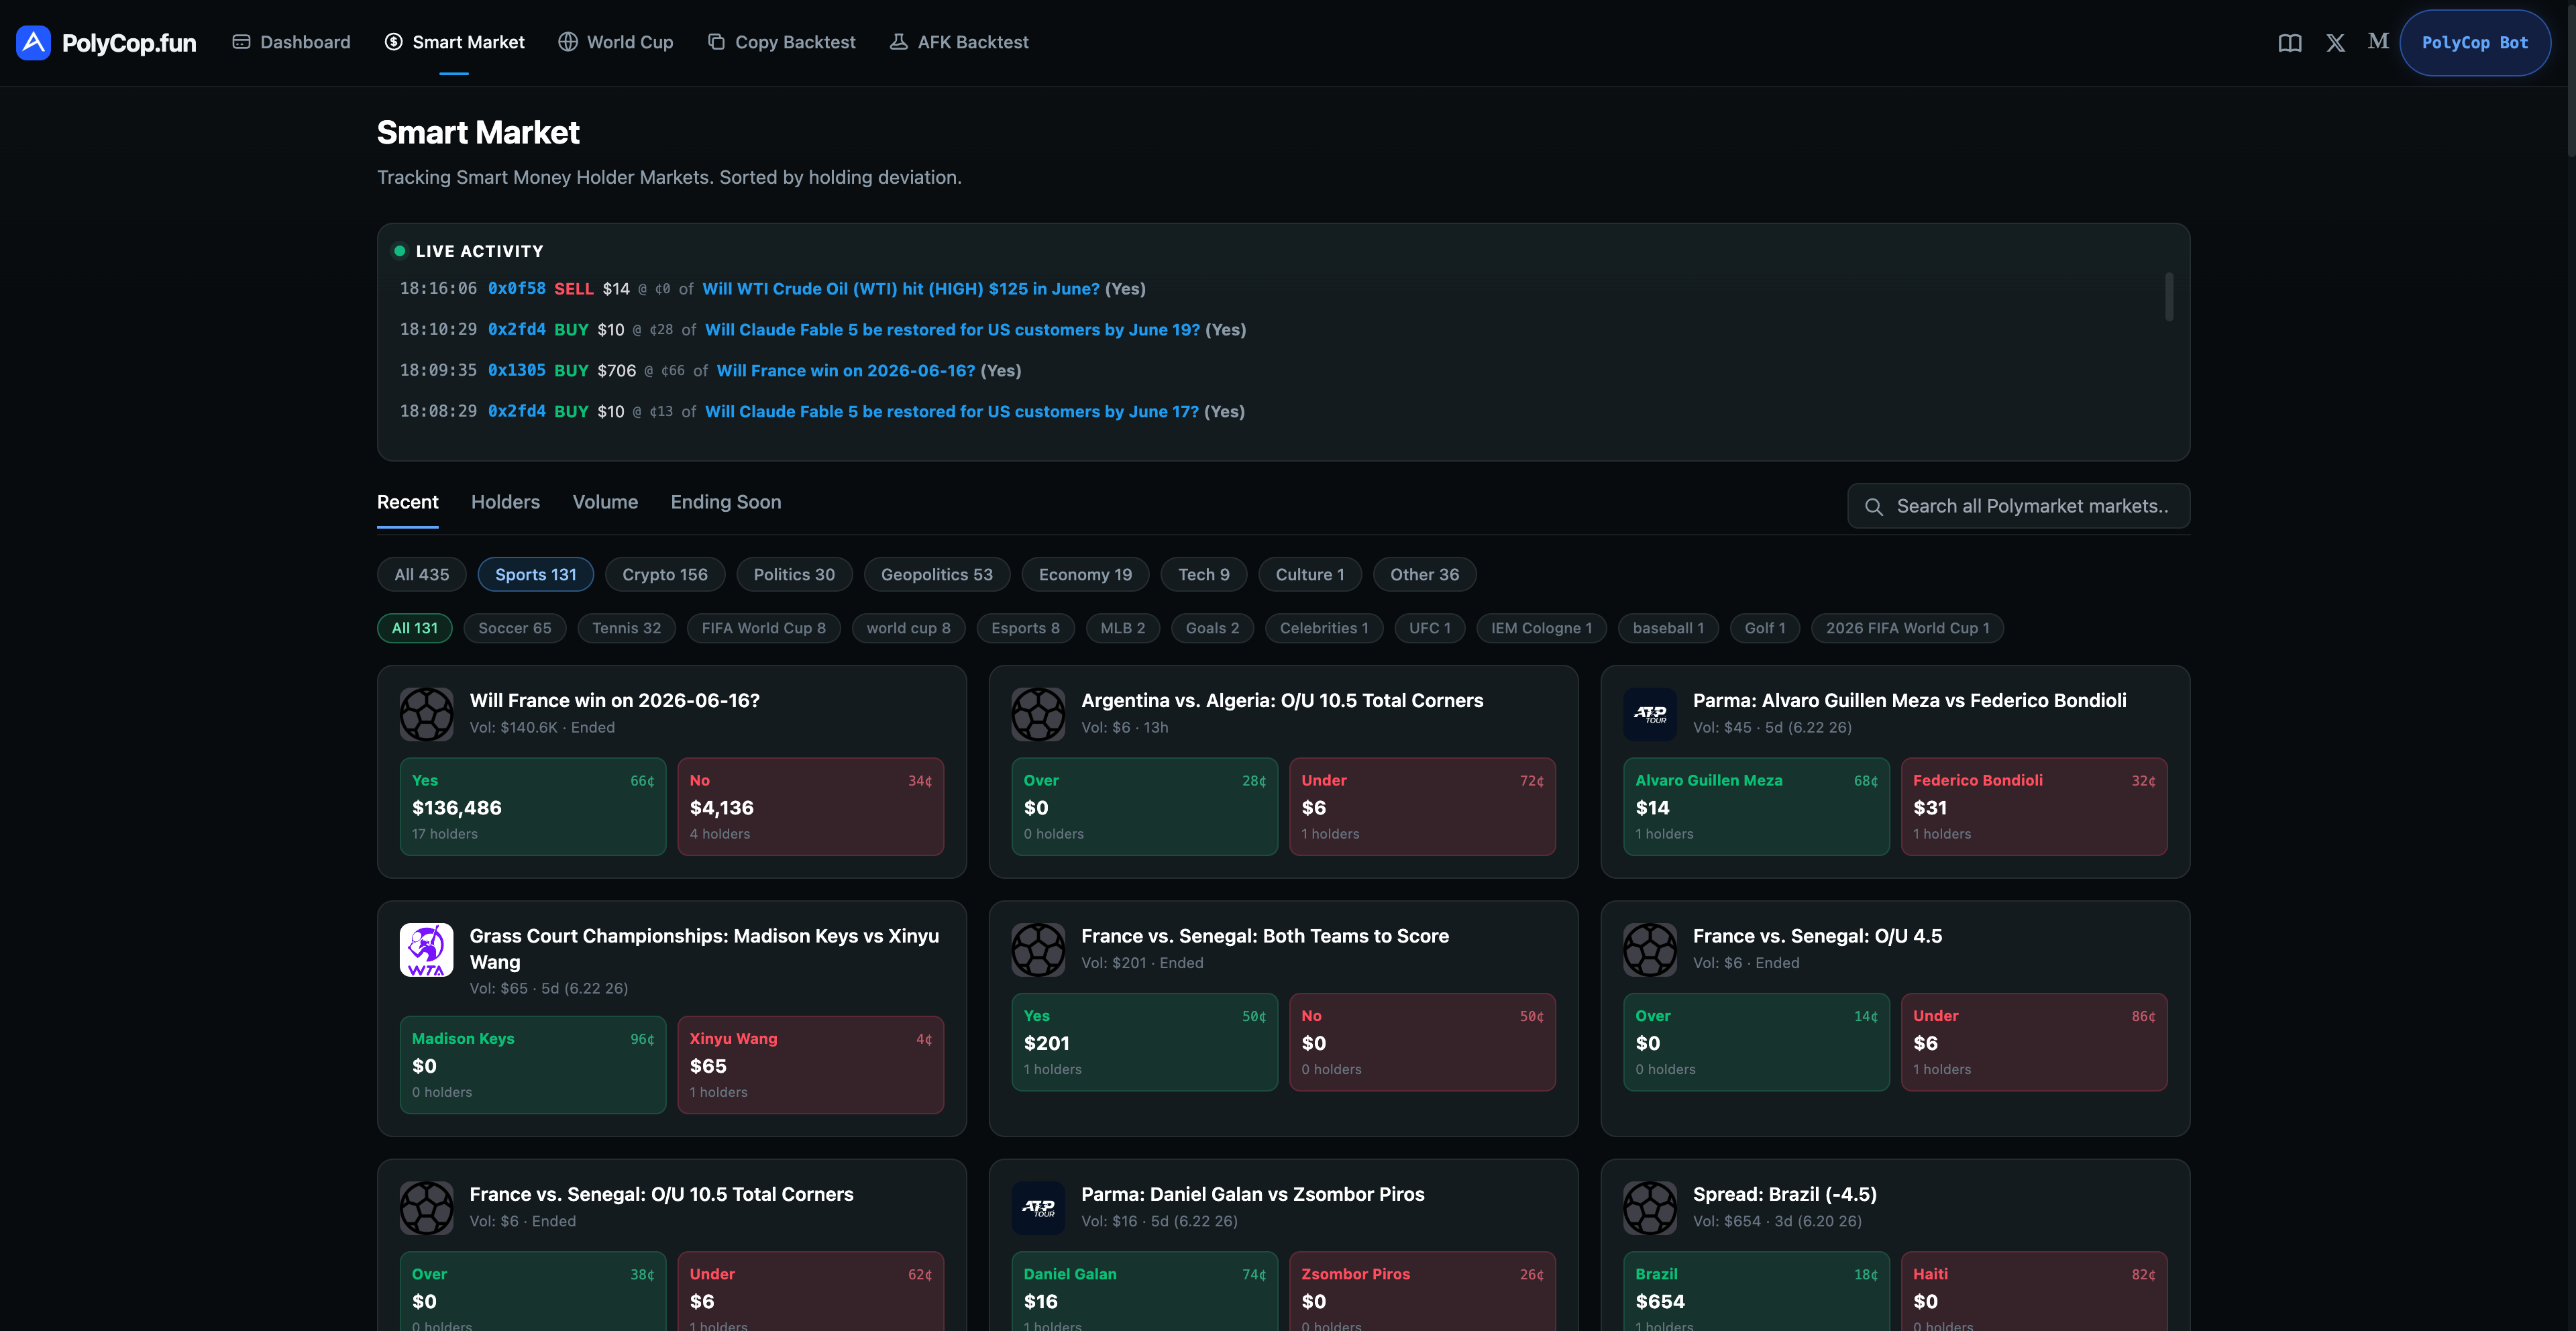Open the docs book icon
The image size is (2576, 1331).
tap(2290, 42)
